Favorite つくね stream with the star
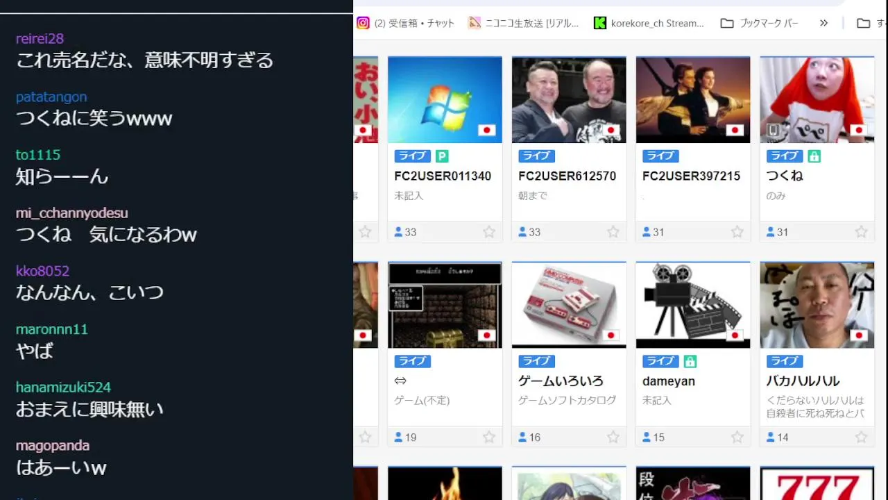This screenshot has height=500, width=888. click(861, 232)
